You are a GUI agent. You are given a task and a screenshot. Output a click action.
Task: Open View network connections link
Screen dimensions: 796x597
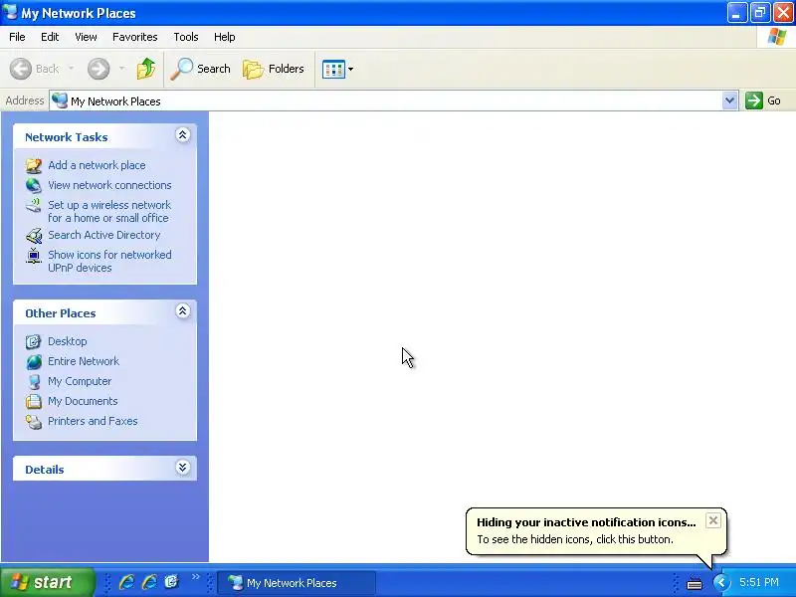pyautogui.click(x=109, y=185)
